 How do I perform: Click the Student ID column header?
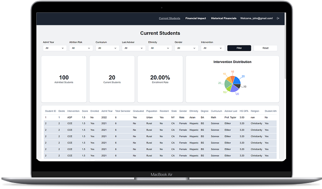(50, 111)
